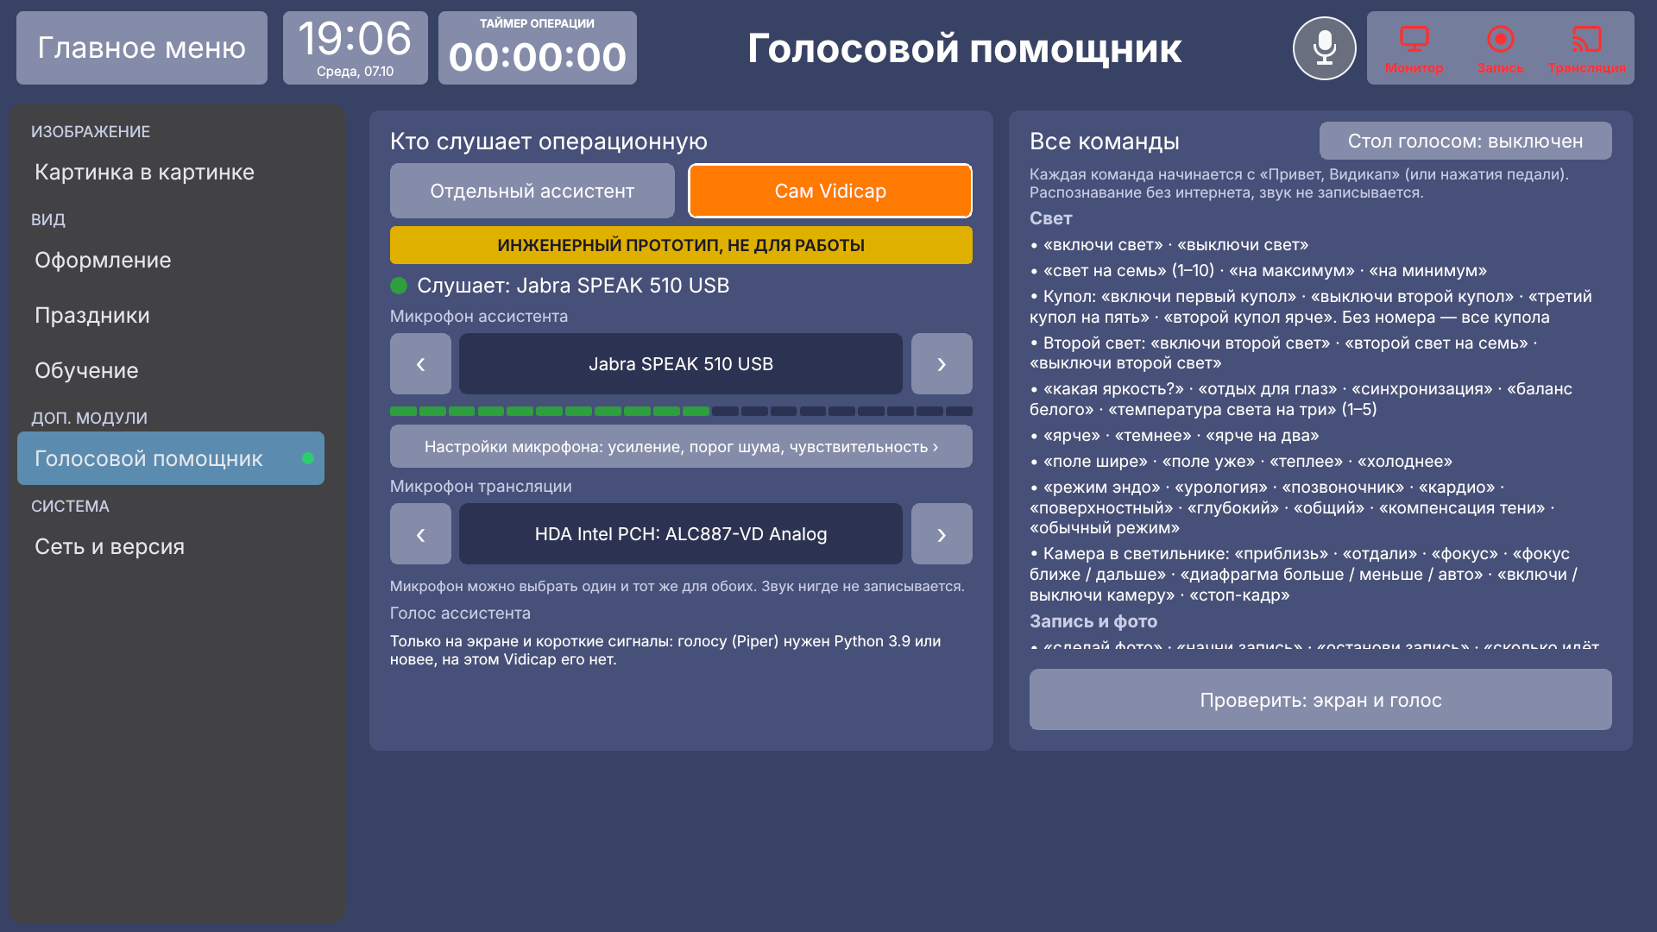Image resolution: width=1657 pixels, height=932 pixels.
Task: Open the Трансляция broadcast icon
Action: 1586,48
